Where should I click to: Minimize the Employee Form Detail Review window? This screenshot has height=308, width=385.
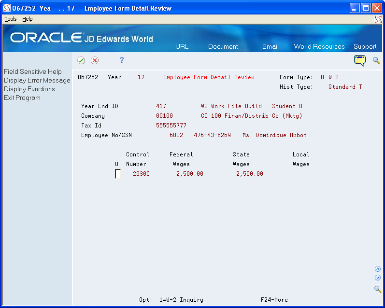354,8
